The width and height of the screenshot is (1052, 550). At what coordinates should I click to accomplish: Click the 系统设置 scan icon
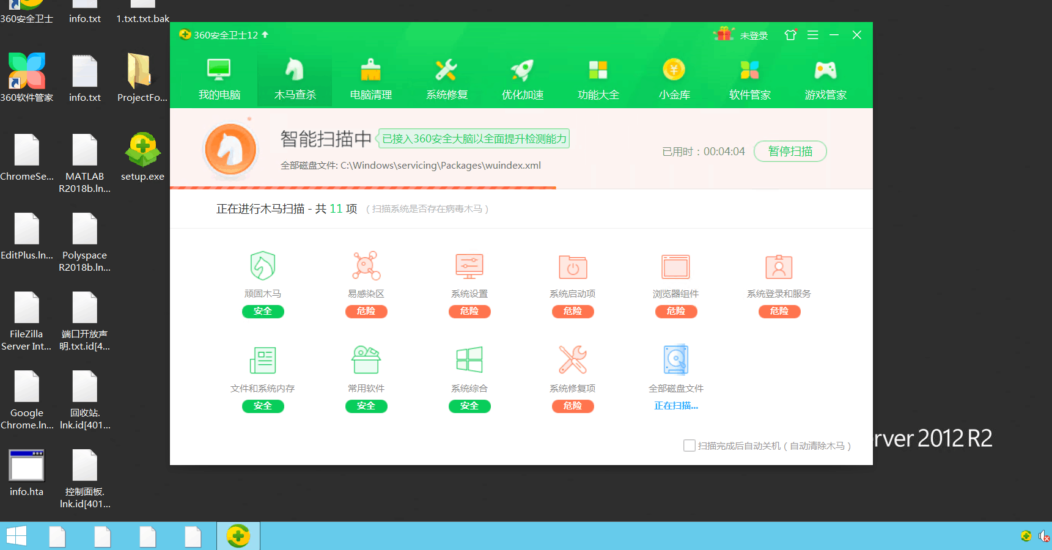[x=469, y=266]
